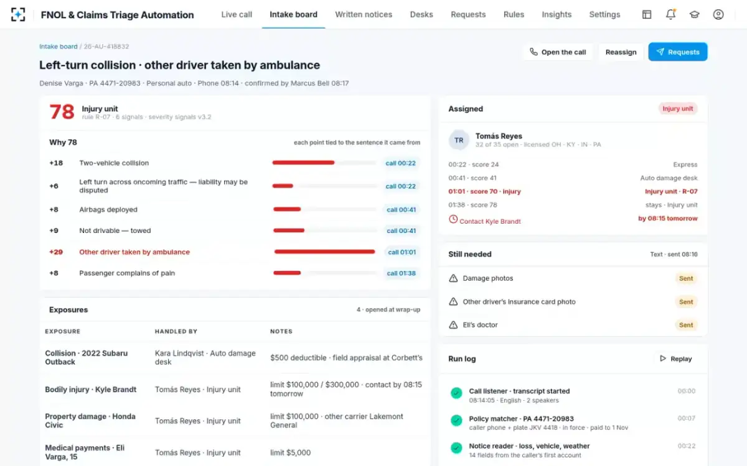Viewport: 747px width, 466px height.
Task: Click the Other driver taken by ambulance reason
Action: point(134,252)
